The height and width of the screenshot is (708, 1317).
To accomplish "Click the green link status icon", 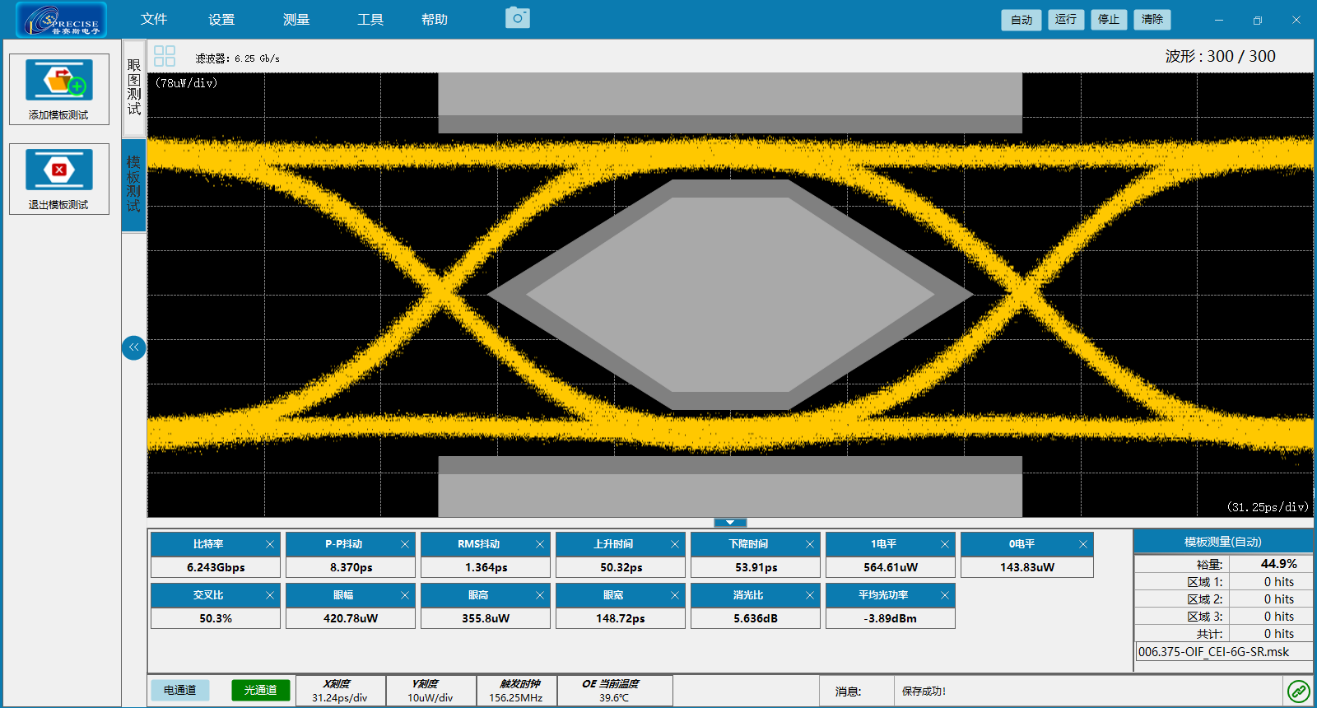I will tap(1299, 691).
